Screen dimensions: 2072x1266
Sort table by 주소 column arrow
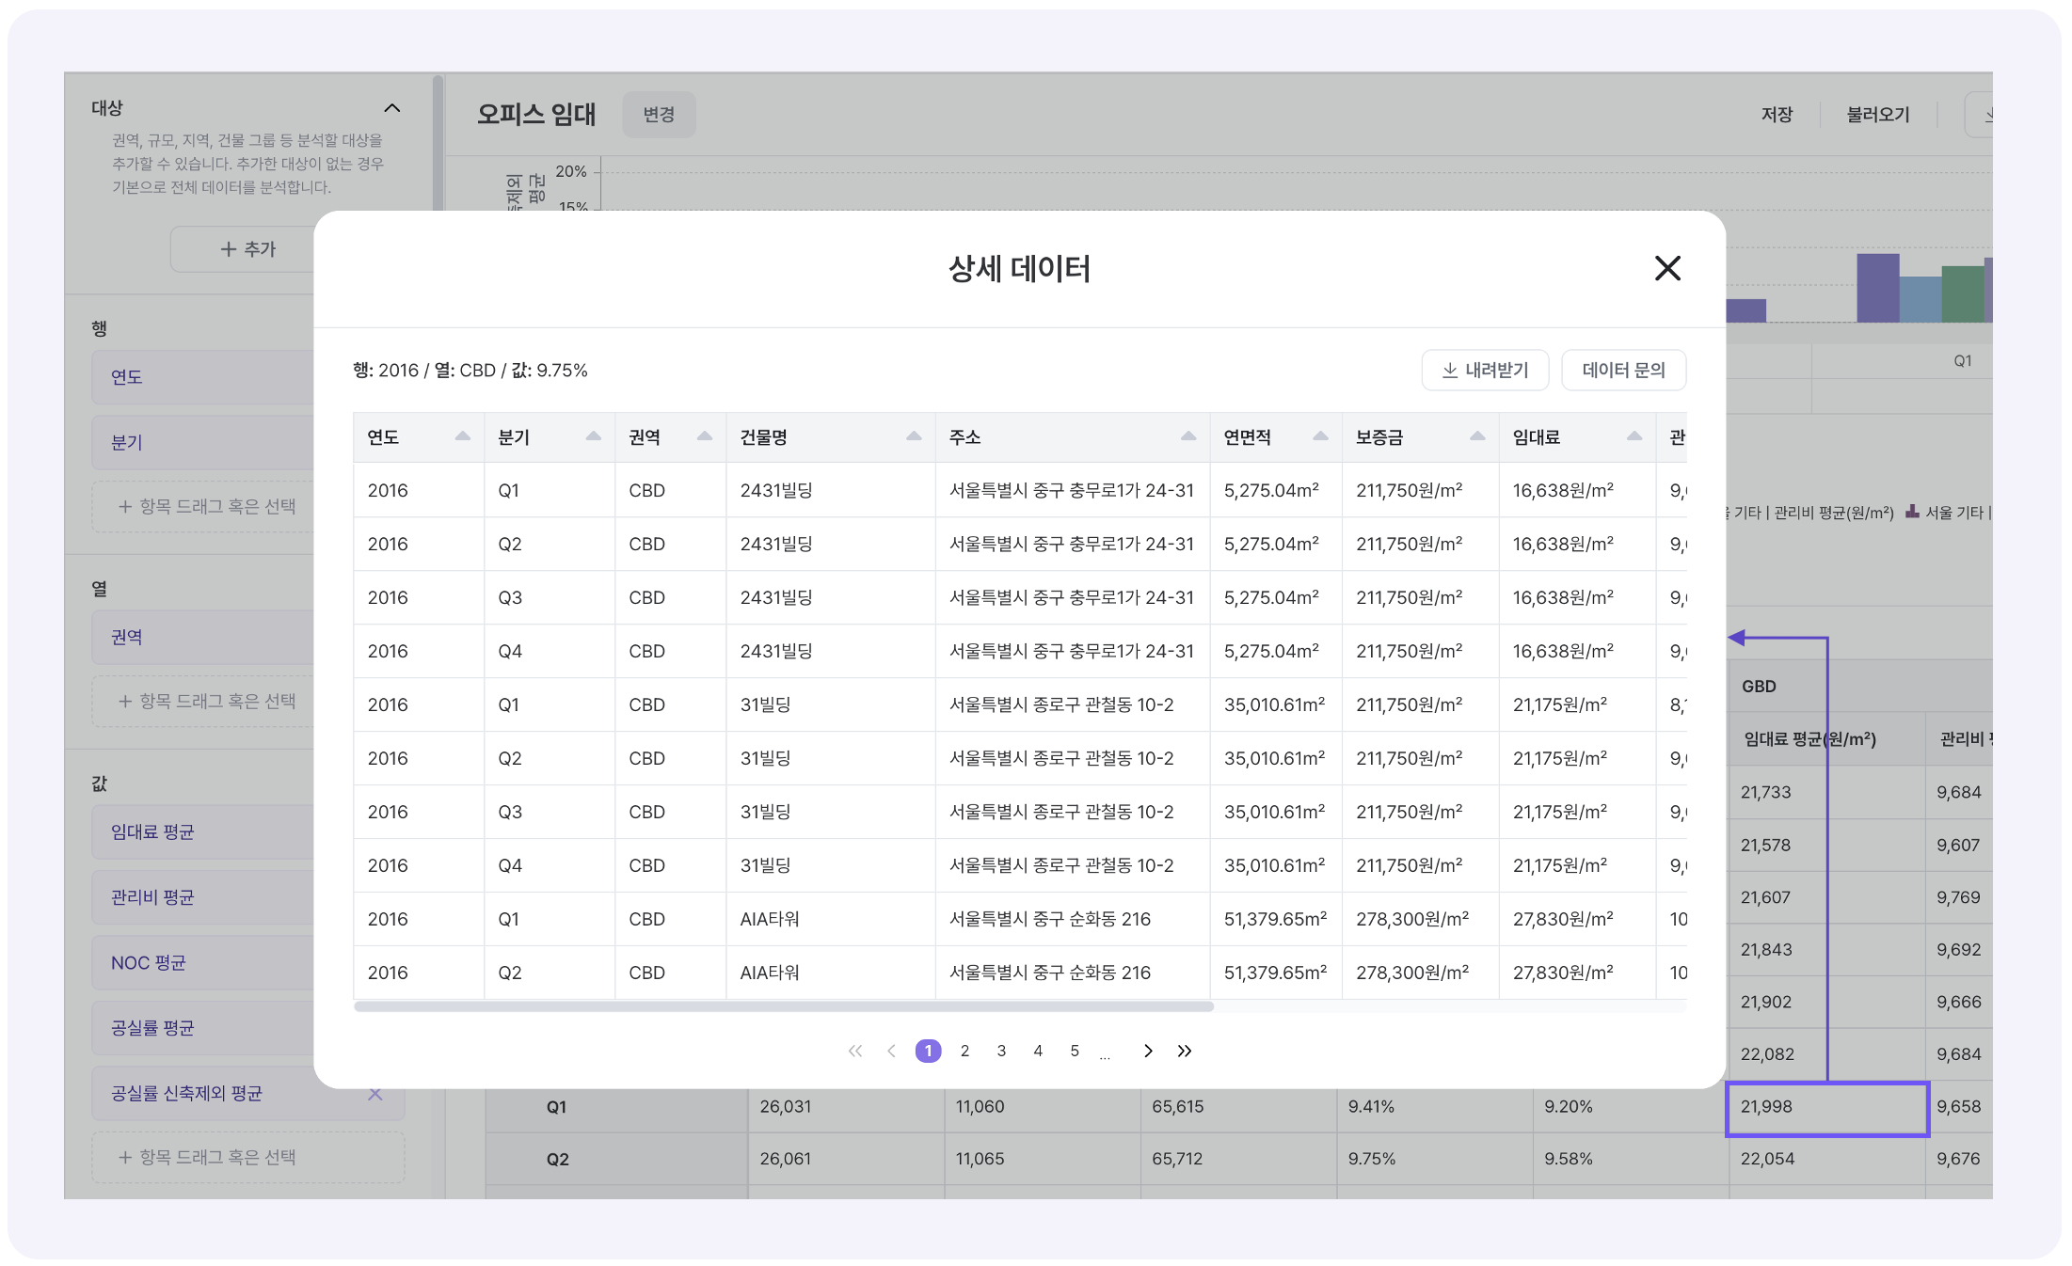tap(1187, 436)
